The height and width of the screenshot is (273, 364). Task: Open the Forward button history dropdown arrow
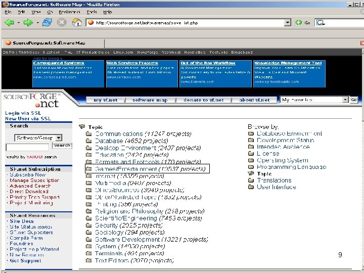pyautogui.click(x=37, y=23)
